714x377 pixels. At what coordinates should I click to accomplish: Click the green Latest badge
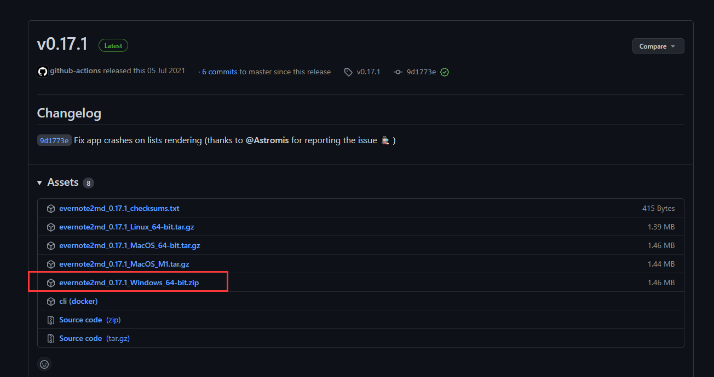click(x=113, y=46)
